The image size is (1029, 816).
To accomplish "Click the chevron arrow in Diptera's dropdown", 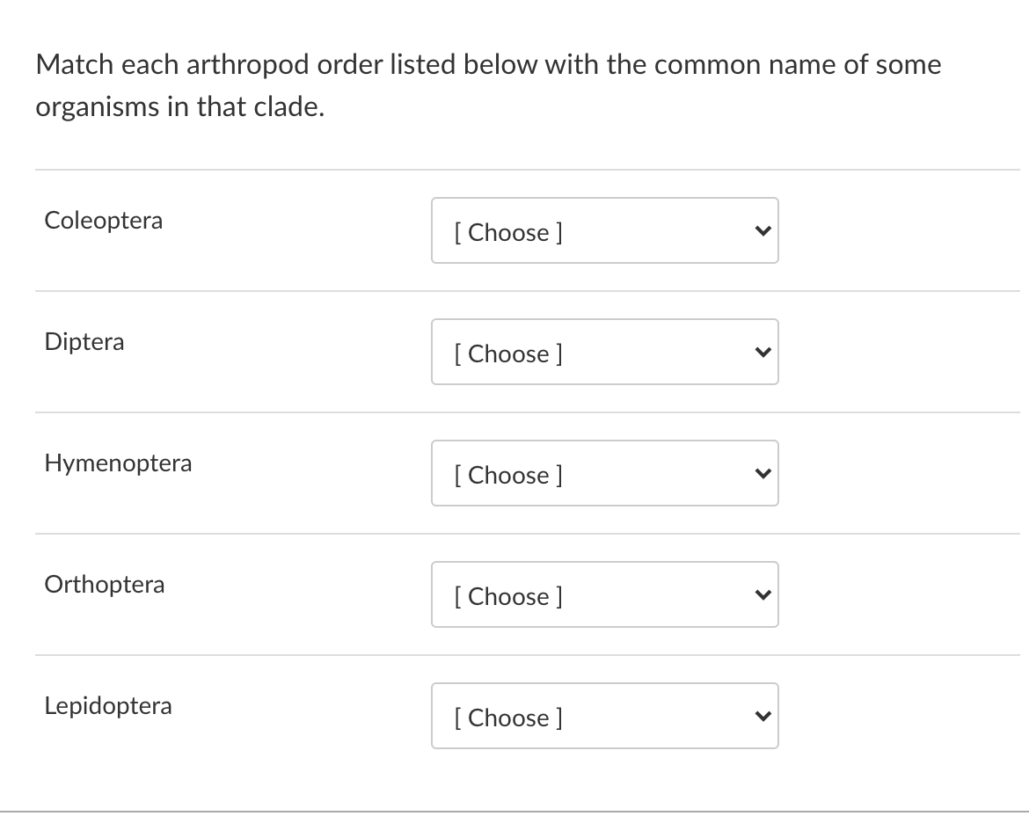I will 761,353.
